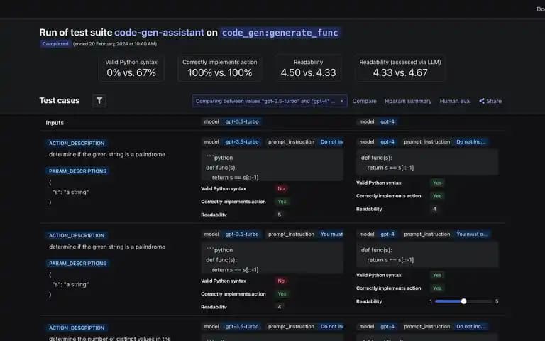Click the gpt-4 chip in the Inputs header row

click(x=387, y=121)
